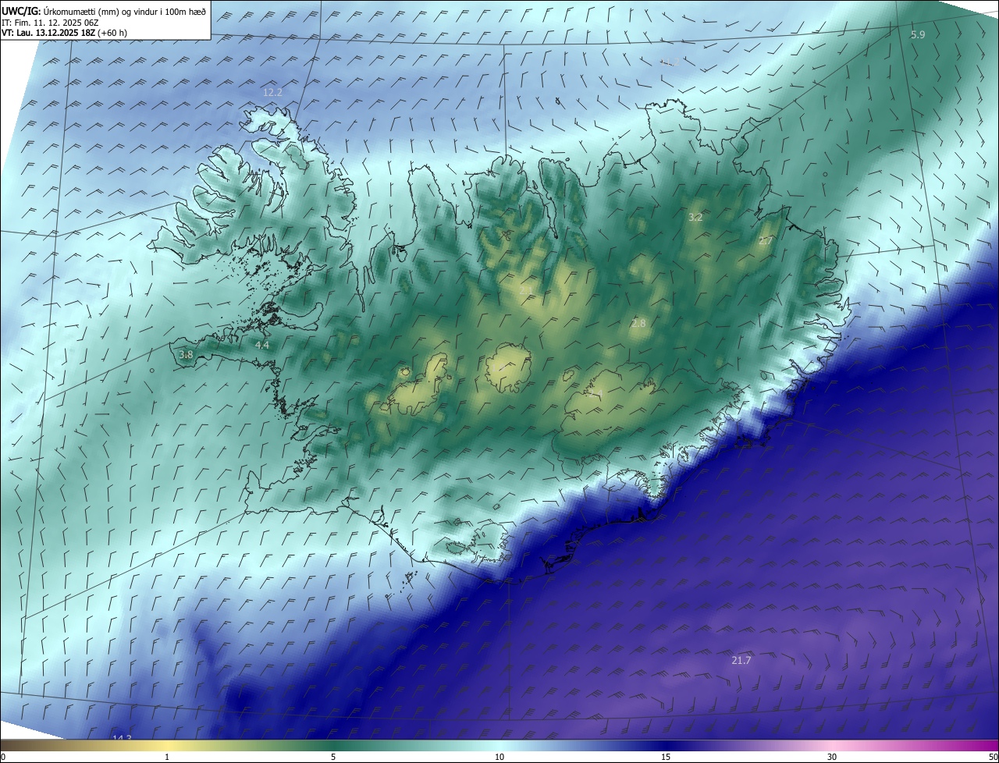Viewport: 999px width, 763px height.
Task: Click the 3.2 value label in northeast Iceland
Action: (695, 218)
